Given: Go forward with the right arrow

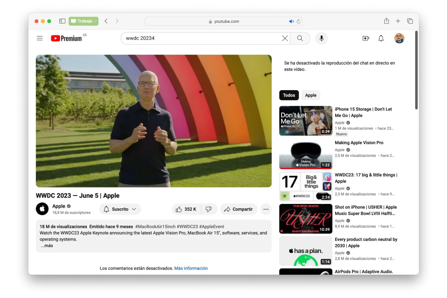Looking at the screenshot, I should pos(117,21).
